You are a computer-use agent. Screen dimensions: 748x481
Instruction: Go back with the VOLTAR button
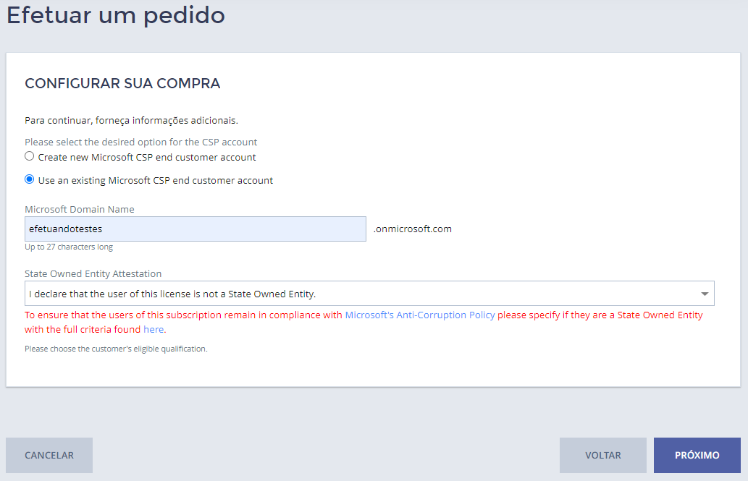(x=602, y=456)
